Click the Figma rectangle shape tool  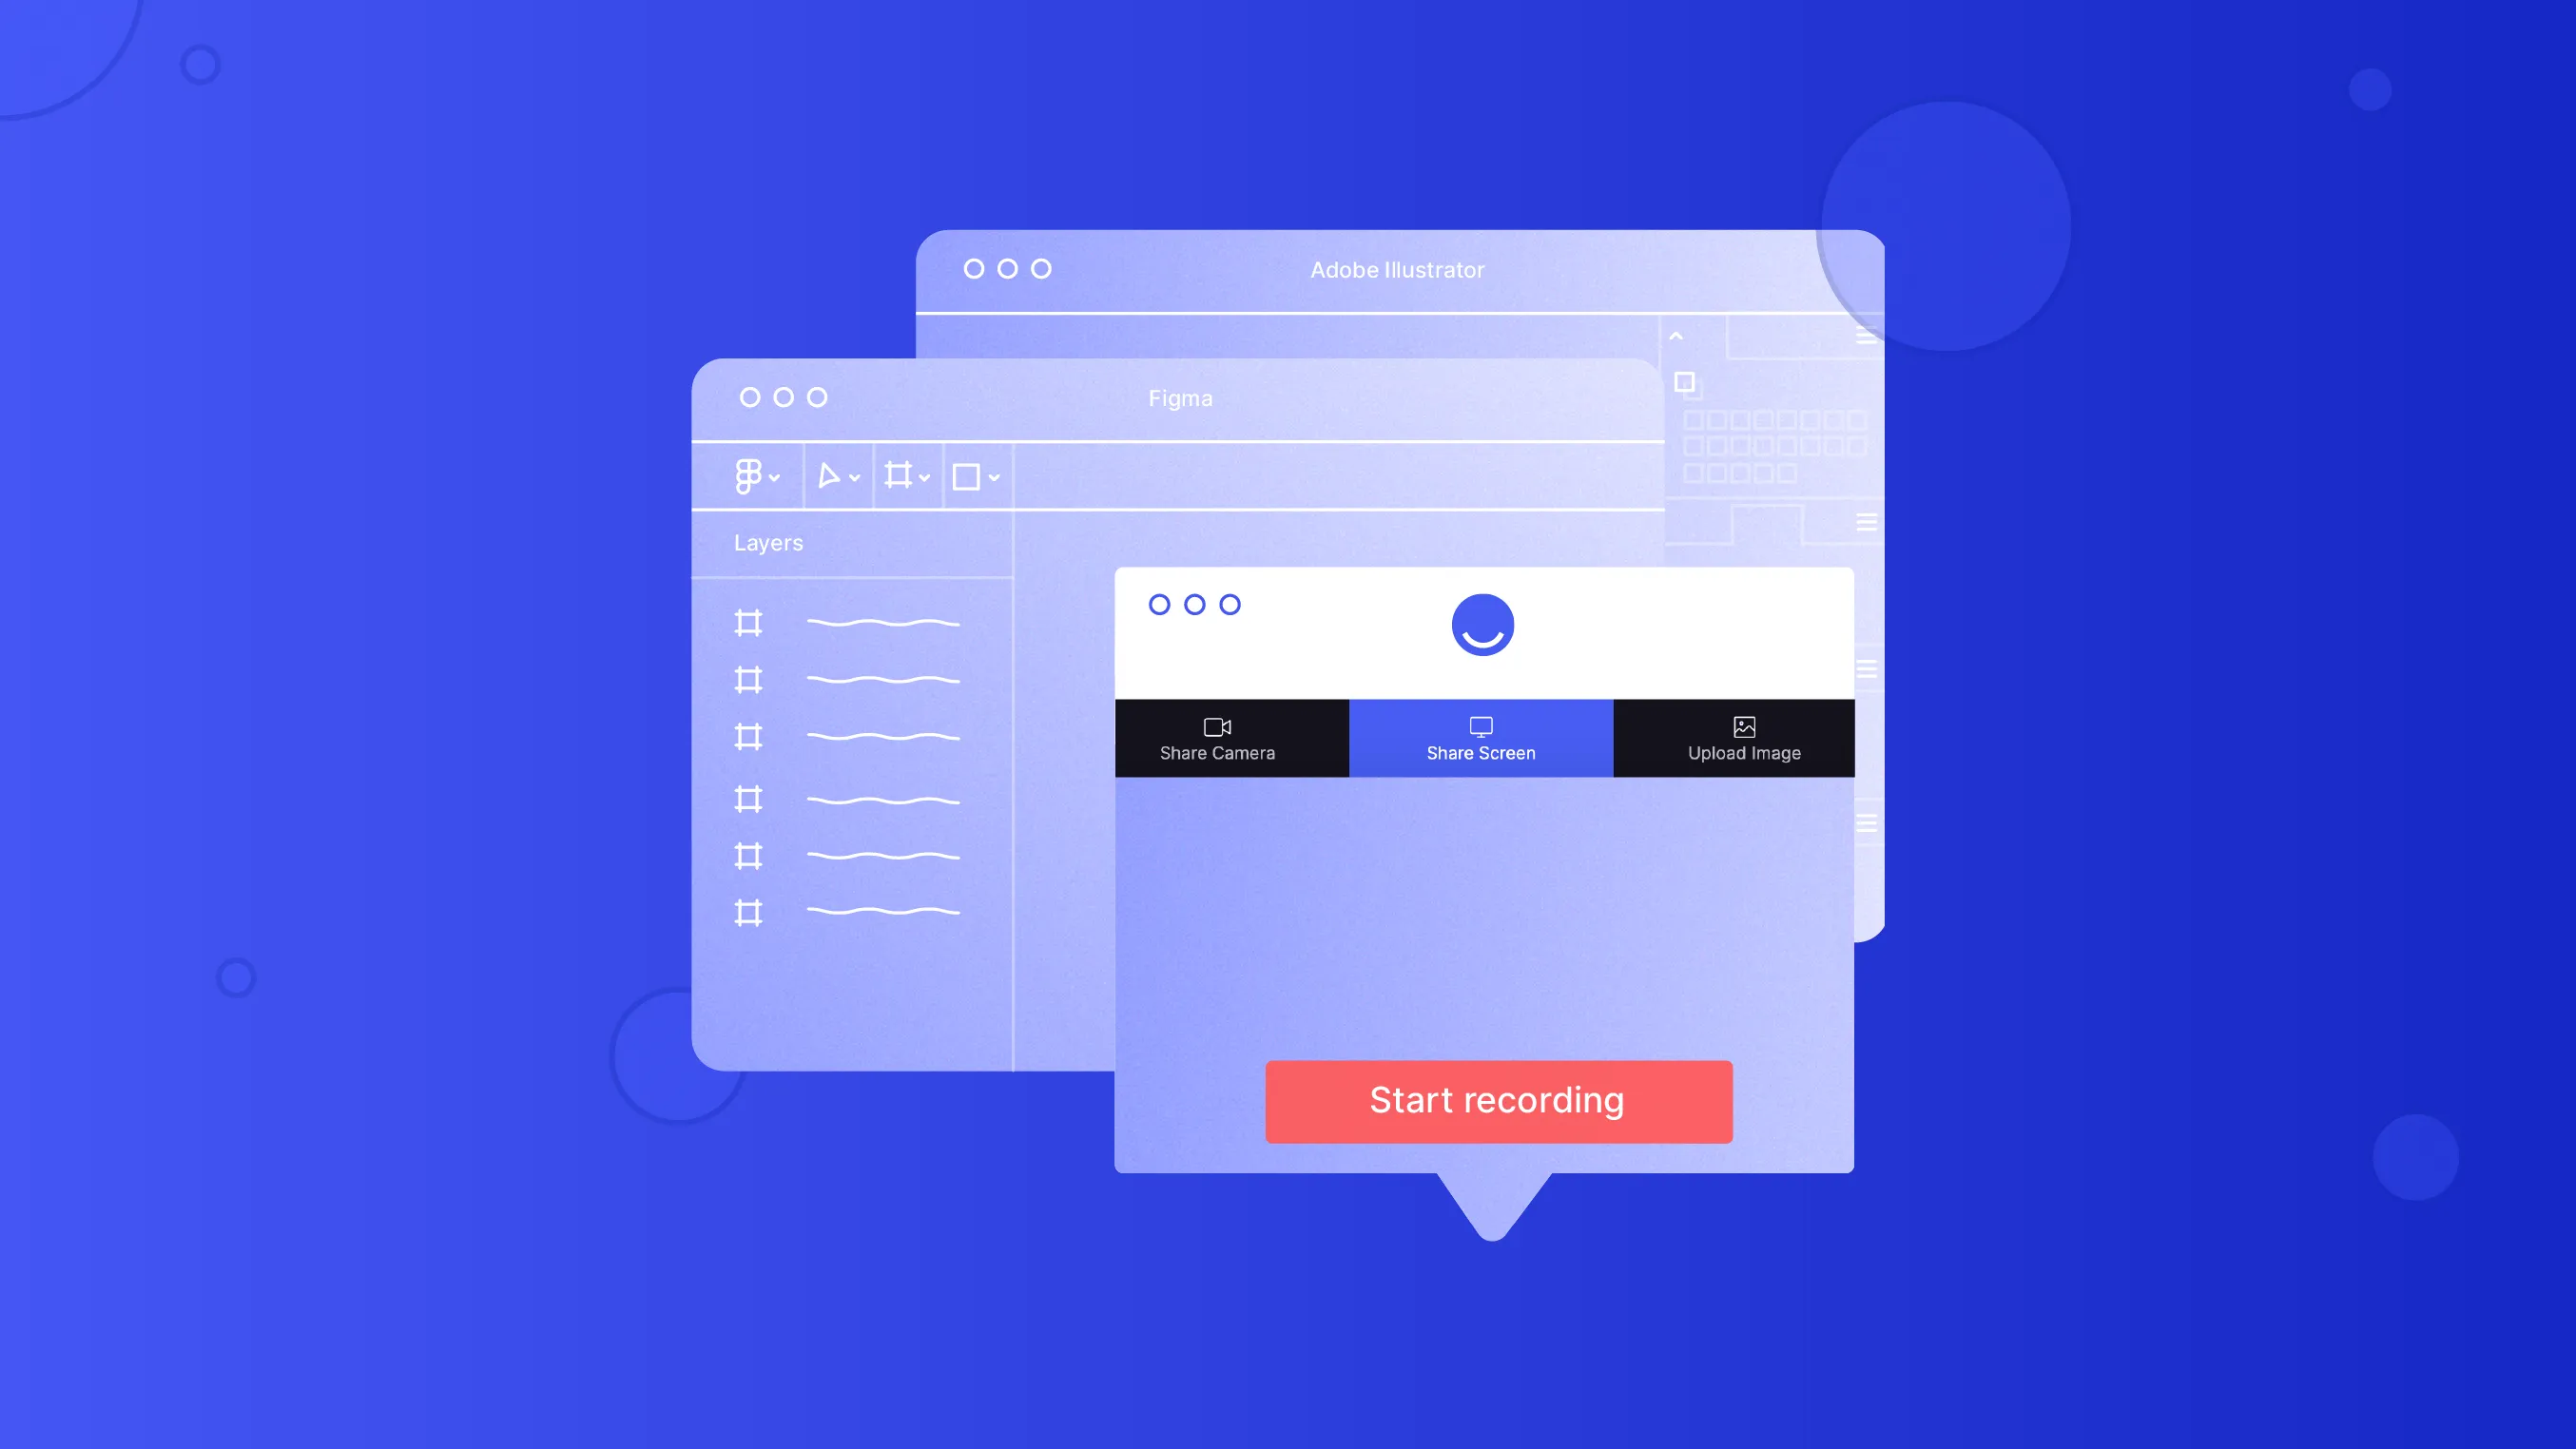click(968, 476)
